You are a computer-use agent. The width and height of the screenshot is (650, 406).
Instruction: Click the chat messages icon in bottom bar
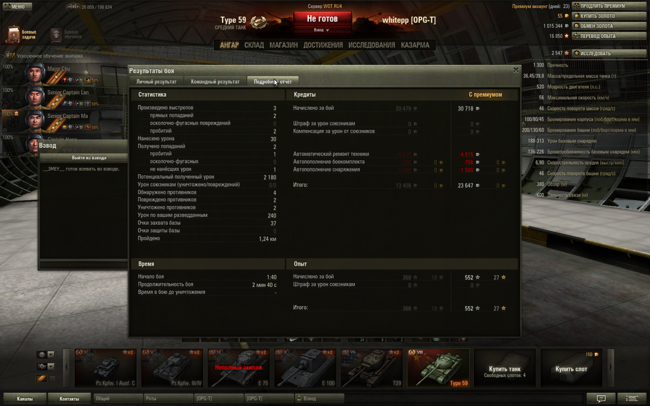point(601,398)
